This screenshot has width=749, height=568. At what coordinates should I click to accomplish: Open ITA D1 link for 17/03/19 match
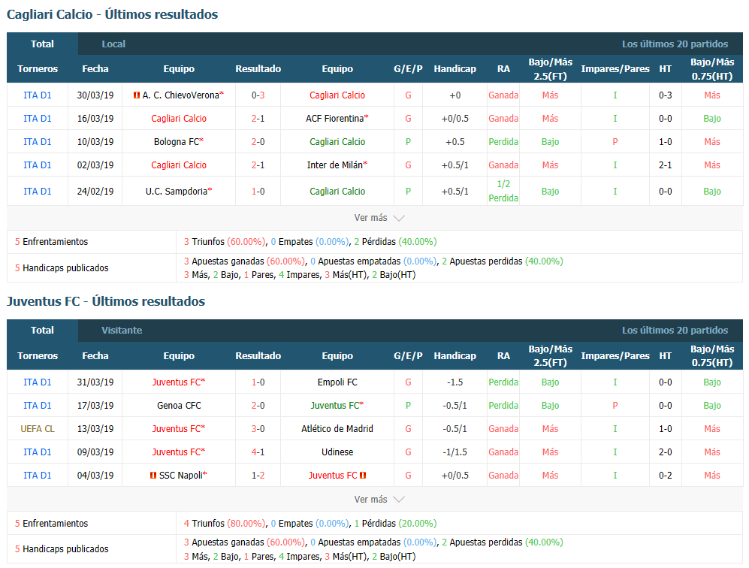pyautogui.click(x=38, y=406)
